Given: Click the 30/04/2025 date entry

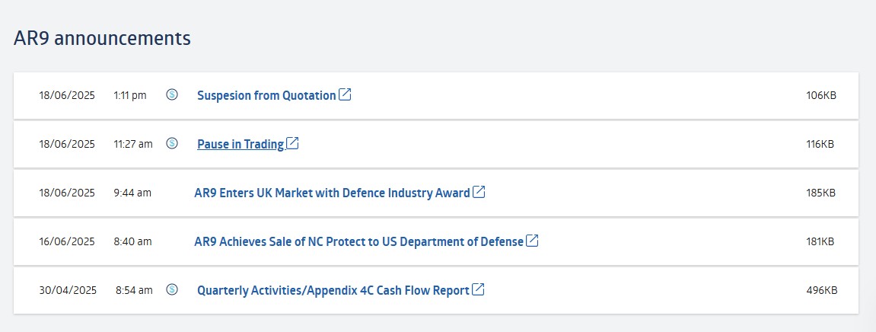Looking at the screenshot, I should click(68, 291).
